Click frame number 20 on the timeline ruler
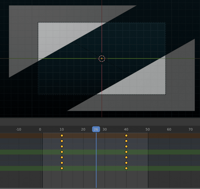Image resolution: width=200 pixels, height=189 pixels. [83, 129]
